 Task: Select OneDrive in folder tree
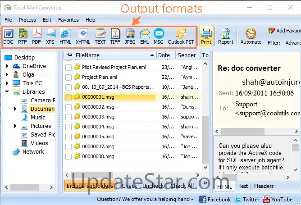[x=29, y=66]
